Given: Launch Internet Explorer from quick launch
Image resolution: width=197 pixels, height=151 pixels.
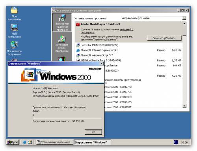Looking at the screenshot, I should point(24,142).
